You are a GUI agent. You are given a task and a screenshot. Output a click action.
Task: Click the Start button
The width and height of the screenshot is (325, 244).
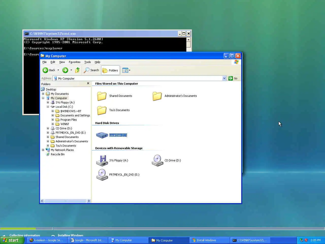pos(12,240)
